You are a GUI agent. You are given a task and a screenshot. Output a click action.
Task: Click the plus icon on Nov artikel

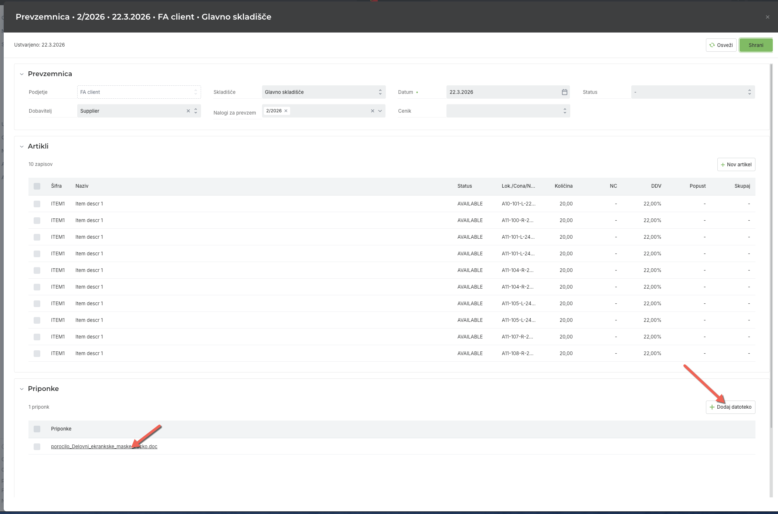point(723,165)
